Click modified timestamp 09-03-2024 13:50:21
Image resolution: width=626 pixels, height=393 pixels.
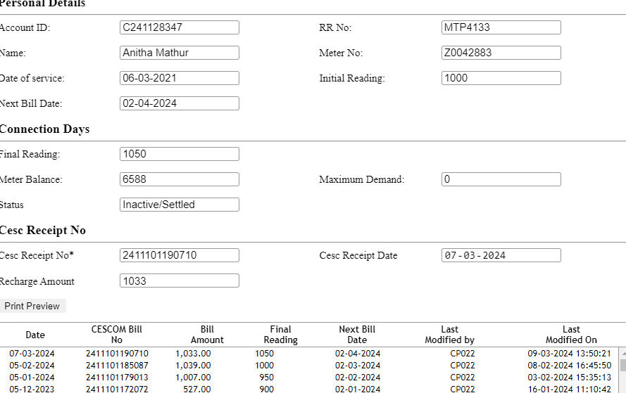coord(569,354)
